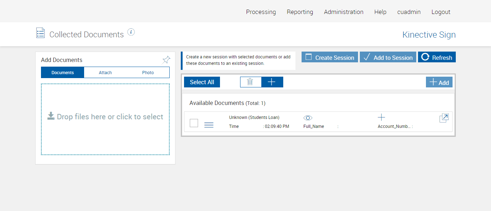
Task: Click the info icon beside Collected Documents
Action: 131,32
